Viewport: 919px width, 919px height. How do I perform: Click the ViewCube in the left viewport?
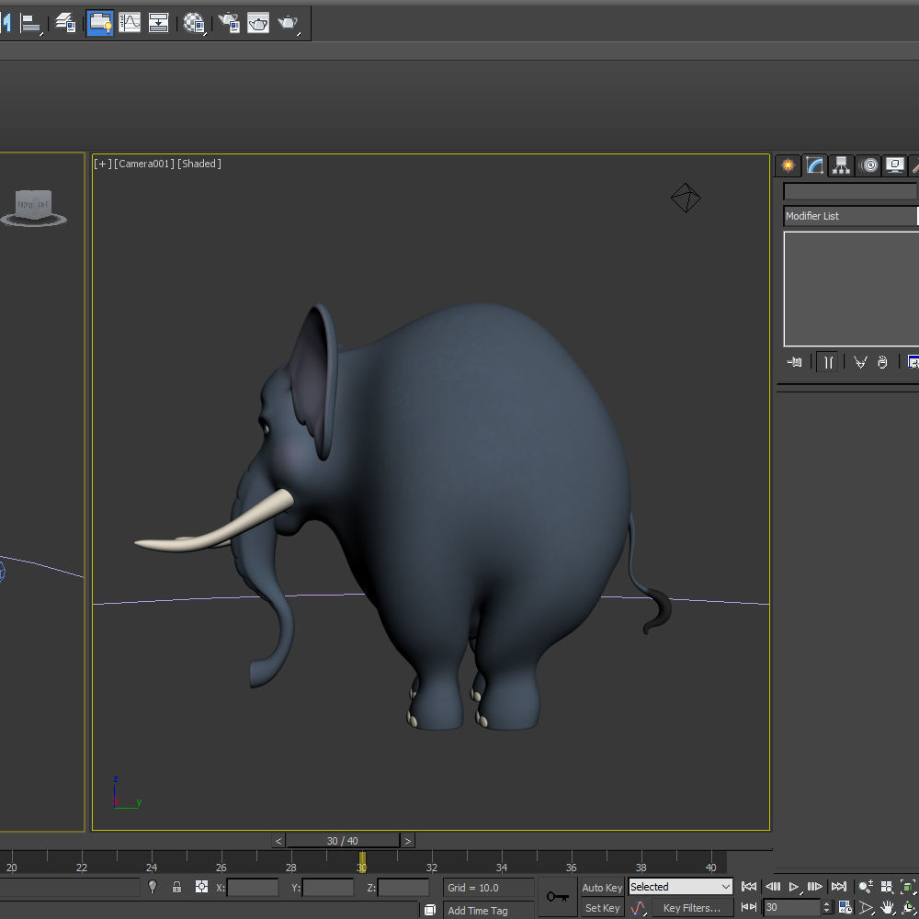(33, 204)
